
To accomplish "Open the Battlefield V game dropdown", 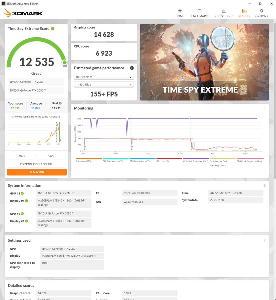I will (104, 77).
